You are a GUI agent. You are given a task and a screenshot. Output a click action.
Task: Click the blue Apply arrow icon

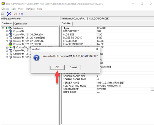(x=21, y=14)
